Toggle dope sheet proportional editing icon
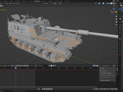 [114, 66]
